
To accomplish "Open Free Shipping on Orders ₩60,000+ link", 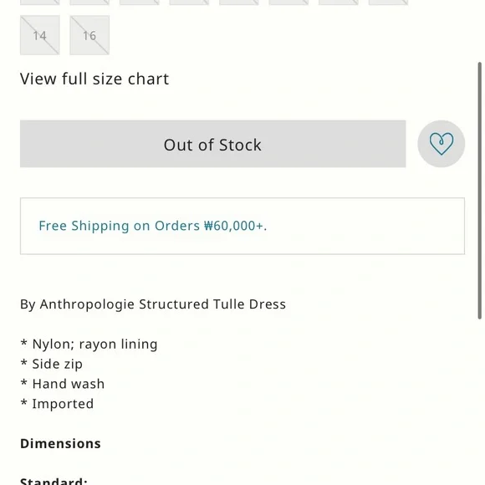I will pos(153,226).
